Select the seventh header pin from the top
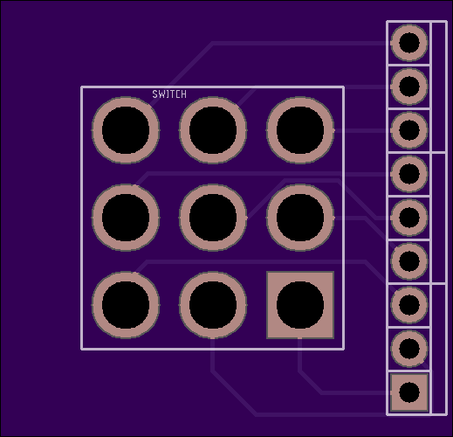This screenshot has width=453, height=437. (409, 305)
